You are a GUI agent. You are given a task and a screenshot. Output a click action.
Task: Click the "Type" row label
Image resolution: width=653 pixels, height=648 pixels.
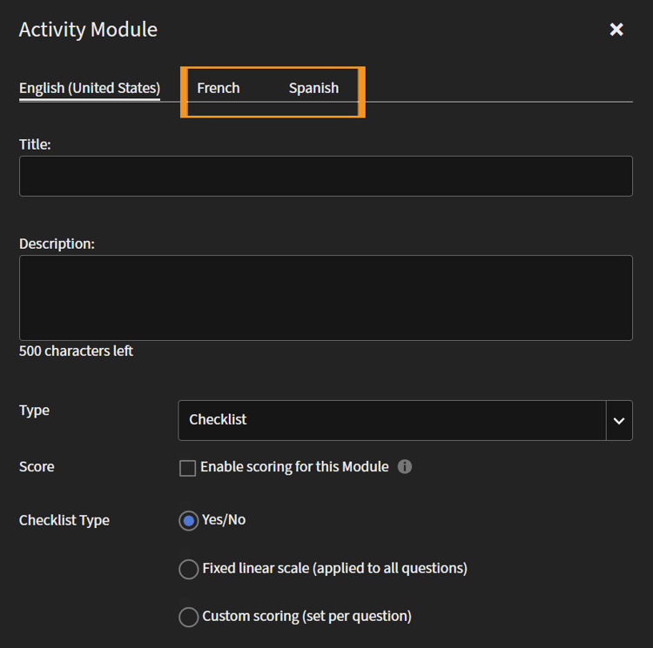click(x=34, y=411)
